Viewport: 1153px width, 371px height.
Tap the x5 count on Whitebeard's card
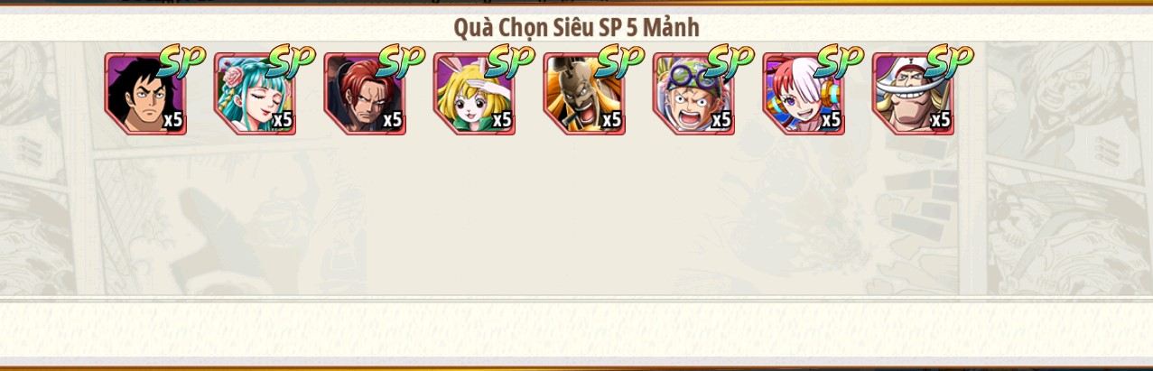(x=941, y=120)
